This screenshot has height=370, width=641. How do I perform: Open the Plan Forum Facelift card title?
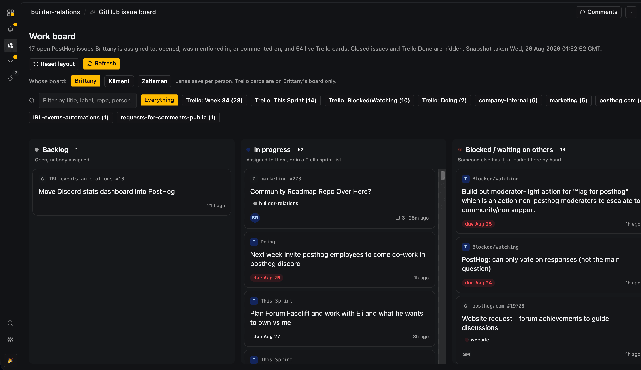[337, 318]
